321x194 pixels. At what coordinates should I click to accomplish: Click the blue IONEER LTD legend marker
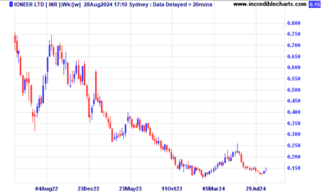11,4
